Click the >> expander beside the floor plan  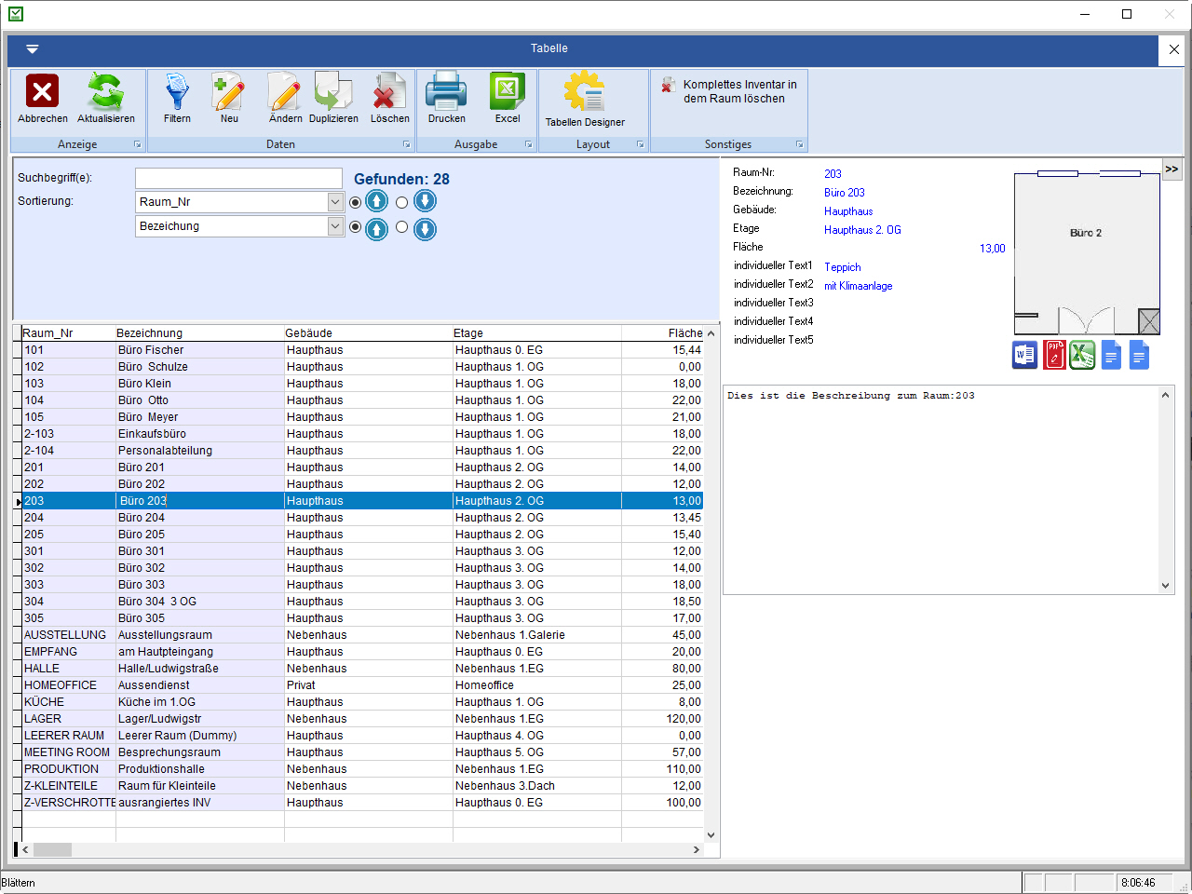pos(1172,169)
